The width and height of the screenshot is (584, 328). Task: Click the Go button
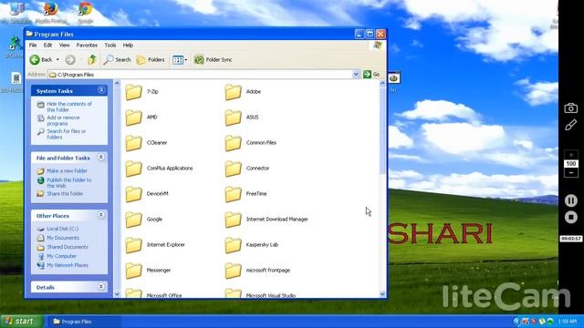pos(371,75)
